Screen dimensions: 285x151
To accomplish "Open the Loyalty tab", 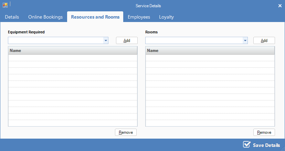I will (x=166, y=17).
